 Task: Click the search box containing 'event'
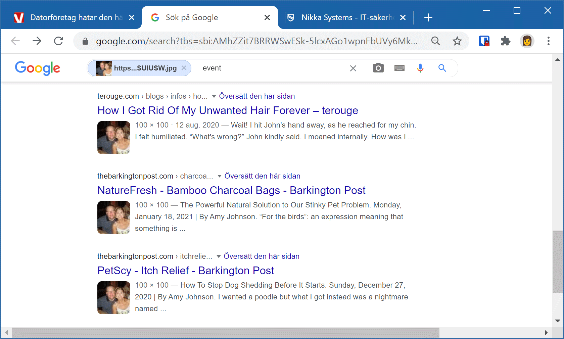coord(272,68)
